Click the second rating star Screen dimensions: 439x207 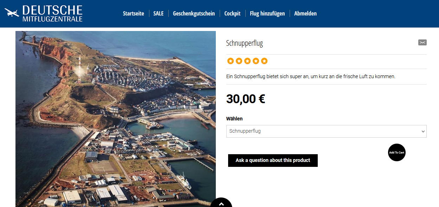coord(239,61)
